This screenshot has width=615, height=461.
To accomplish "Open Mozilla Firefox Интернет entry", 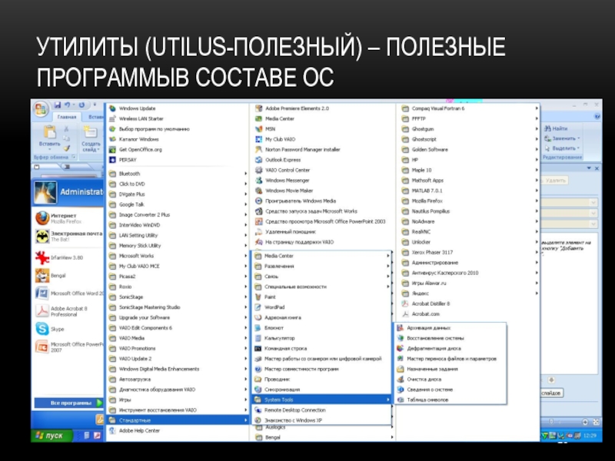I will [x=63, y=218].
